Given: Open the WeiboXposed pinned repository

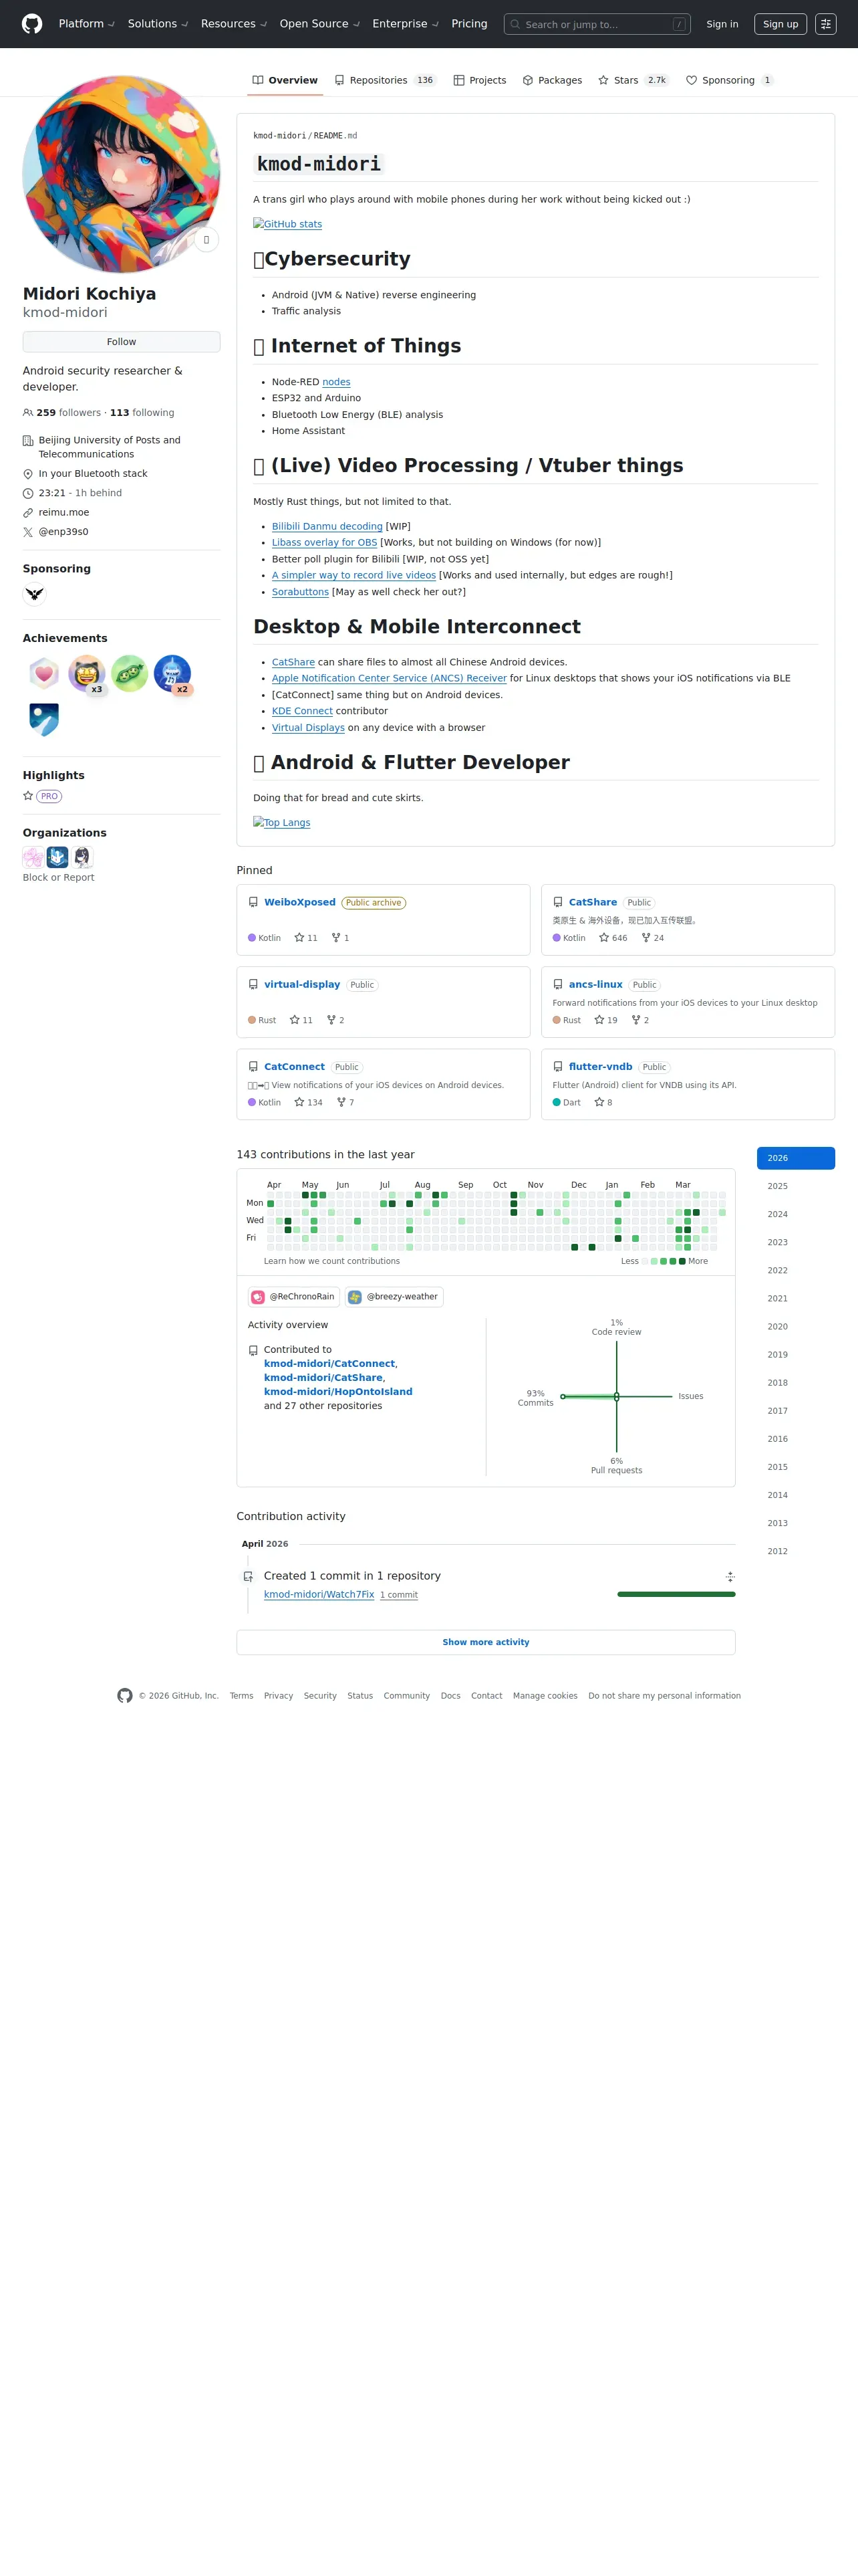Looking at the screenshot, I should 299,902.
